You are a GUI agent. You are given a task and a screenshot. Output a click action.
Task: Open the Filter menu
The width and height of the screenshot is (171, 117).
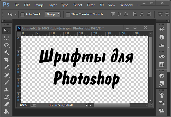pos(91,5)
